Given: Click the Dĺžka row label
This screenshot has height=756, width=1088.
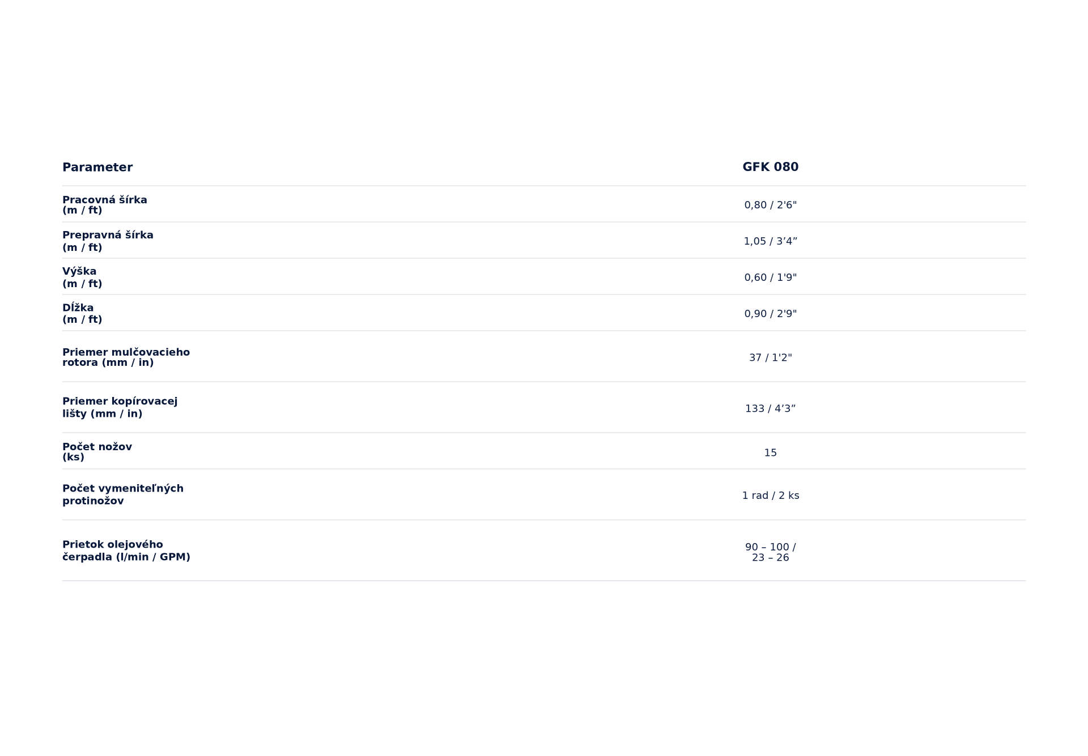Looking at the screenshot, I should click(x=82, y=314).
